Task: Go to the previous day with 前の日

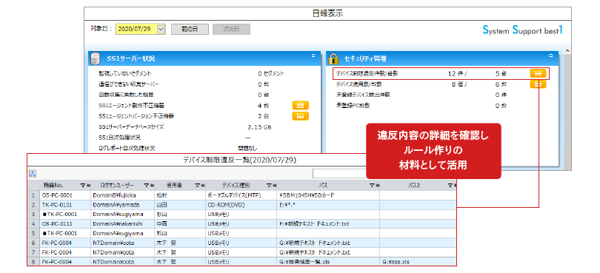Action: tap(190, 29)
